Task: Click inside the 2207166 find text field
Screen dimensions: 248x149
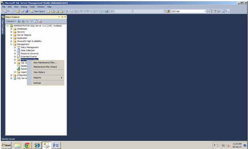Action: click(x=187, y=11)
